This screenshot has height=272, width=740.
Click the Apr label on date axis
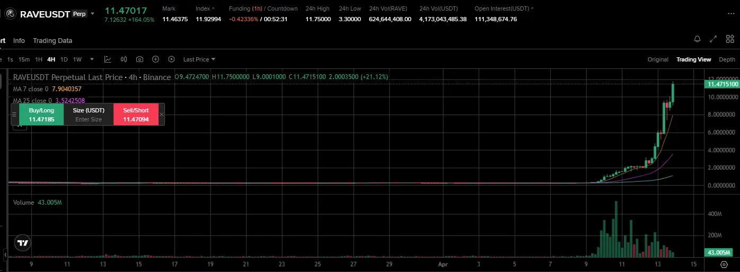pyautogui.click(x=443, y=264)
